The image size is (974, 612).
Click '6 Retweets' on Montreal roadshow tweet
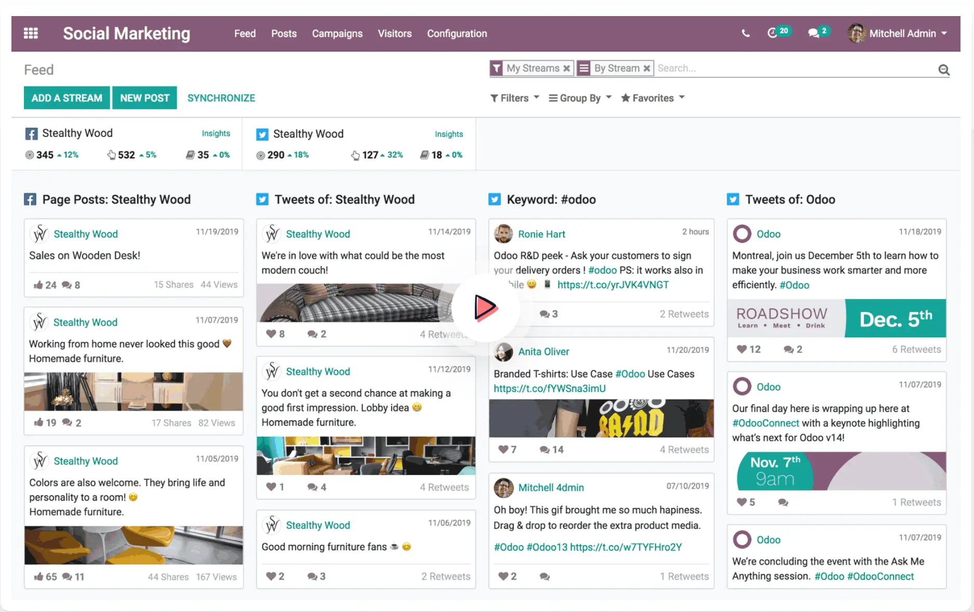click(916, 349)
